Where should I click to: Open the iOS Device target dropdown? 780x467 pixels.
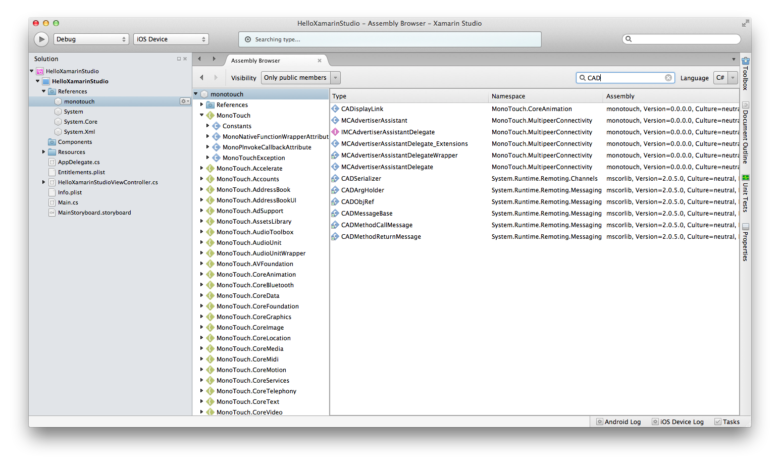(171, 39)
